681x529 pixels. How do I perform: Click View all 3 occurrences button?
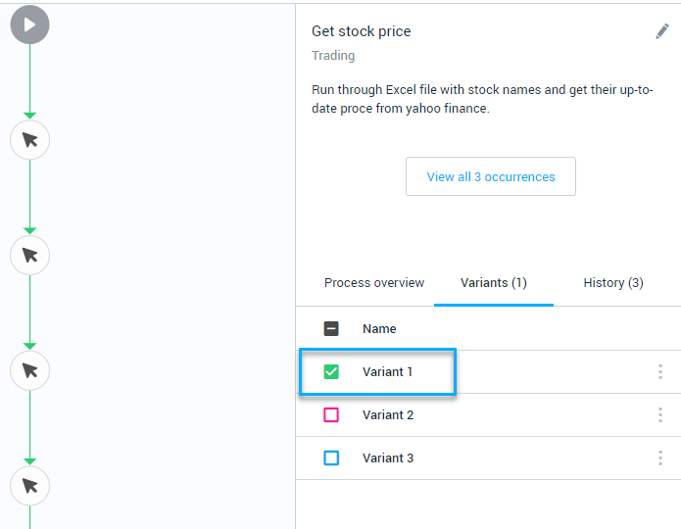click(491, 176)
